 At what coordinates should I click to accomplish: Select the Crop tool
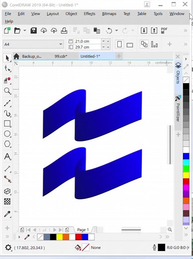coord(7,80)
